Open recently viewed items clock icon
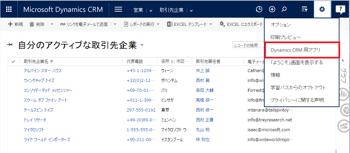The image size is (350, 153). (x=259, y=10)
